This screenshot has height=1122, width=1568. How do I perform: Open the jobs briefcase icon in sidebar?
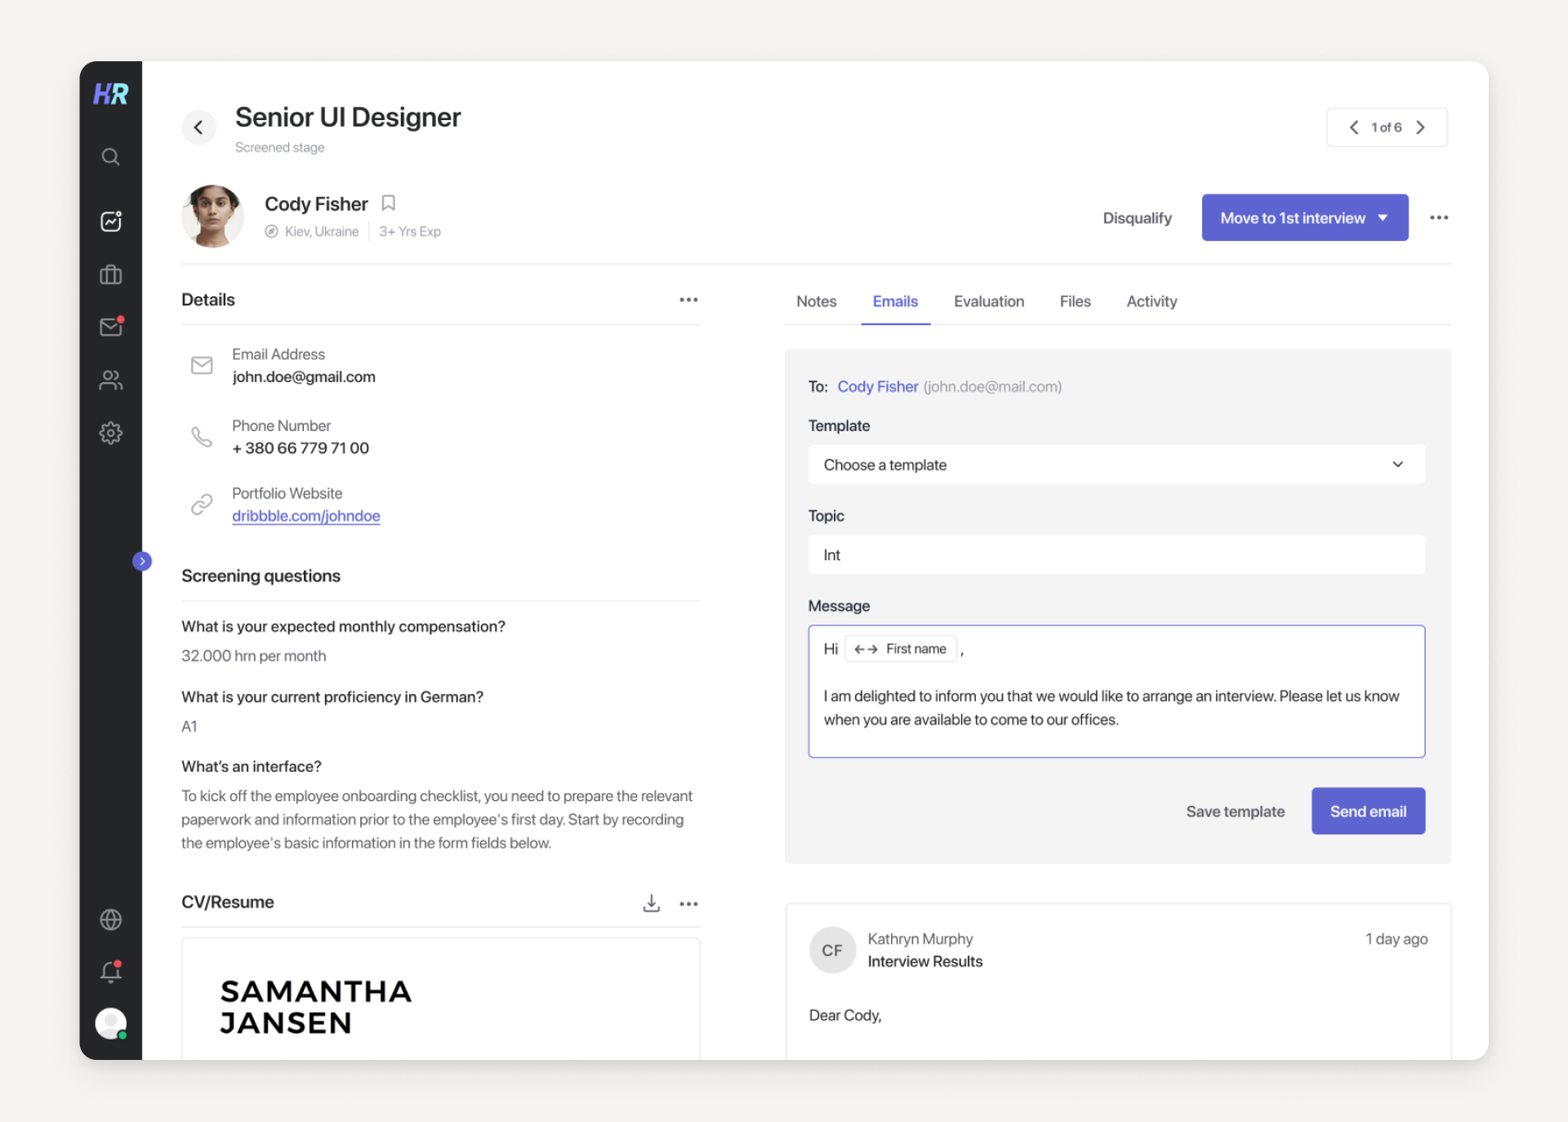(111, 275)
